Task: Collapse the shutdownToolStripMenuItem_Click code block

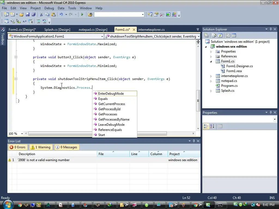Action: [16, 79]
